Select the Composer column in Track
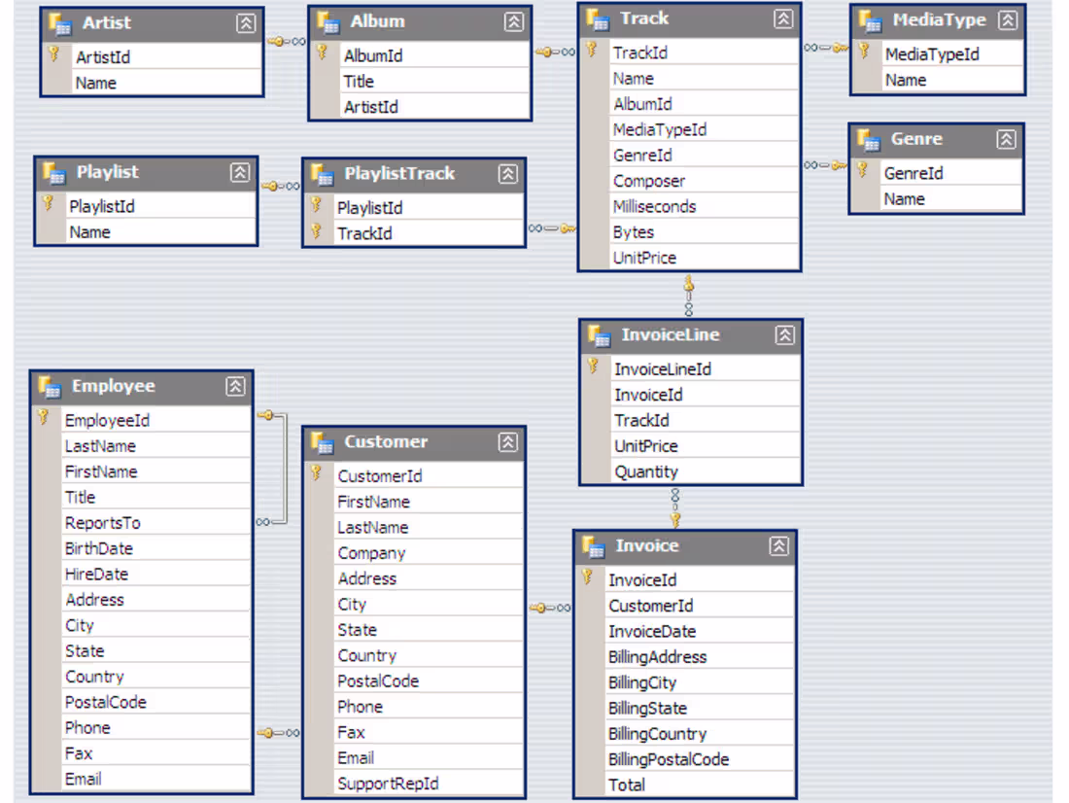This screenshot has width=1069, height=803. click(x=649, y=180)
